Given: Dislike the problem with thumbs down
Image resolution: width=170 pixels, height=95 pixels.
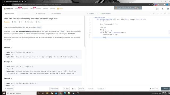Looking at the screenshot, I should 20,22.
